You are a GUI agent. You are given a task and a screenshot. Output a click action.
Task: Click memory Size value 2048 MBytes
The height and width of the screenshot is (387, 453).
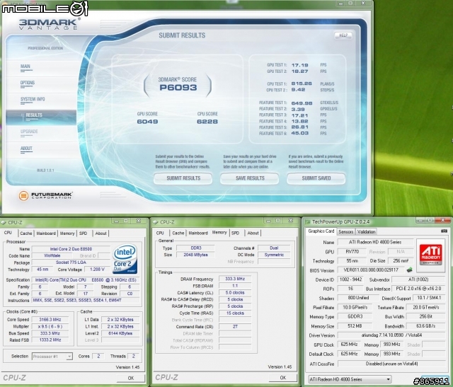[x=195, y=255]
